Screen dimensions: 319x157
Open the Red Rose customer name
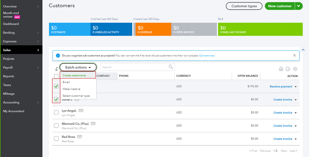(x=68, y=137)
